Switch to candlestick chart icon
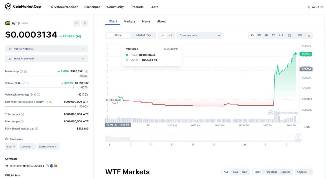The width and height of the screenshot is (326, 179). pyautogui.click(x=171, y=35)
